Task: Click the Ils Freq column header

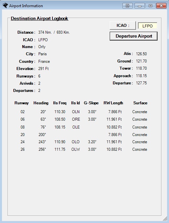Action: [60, 103]
